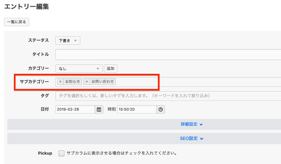This screenshot has width=281, height=164.
Task: Open the カテゴリー dropdown showing なし
Action: click(x=79, y=68)
